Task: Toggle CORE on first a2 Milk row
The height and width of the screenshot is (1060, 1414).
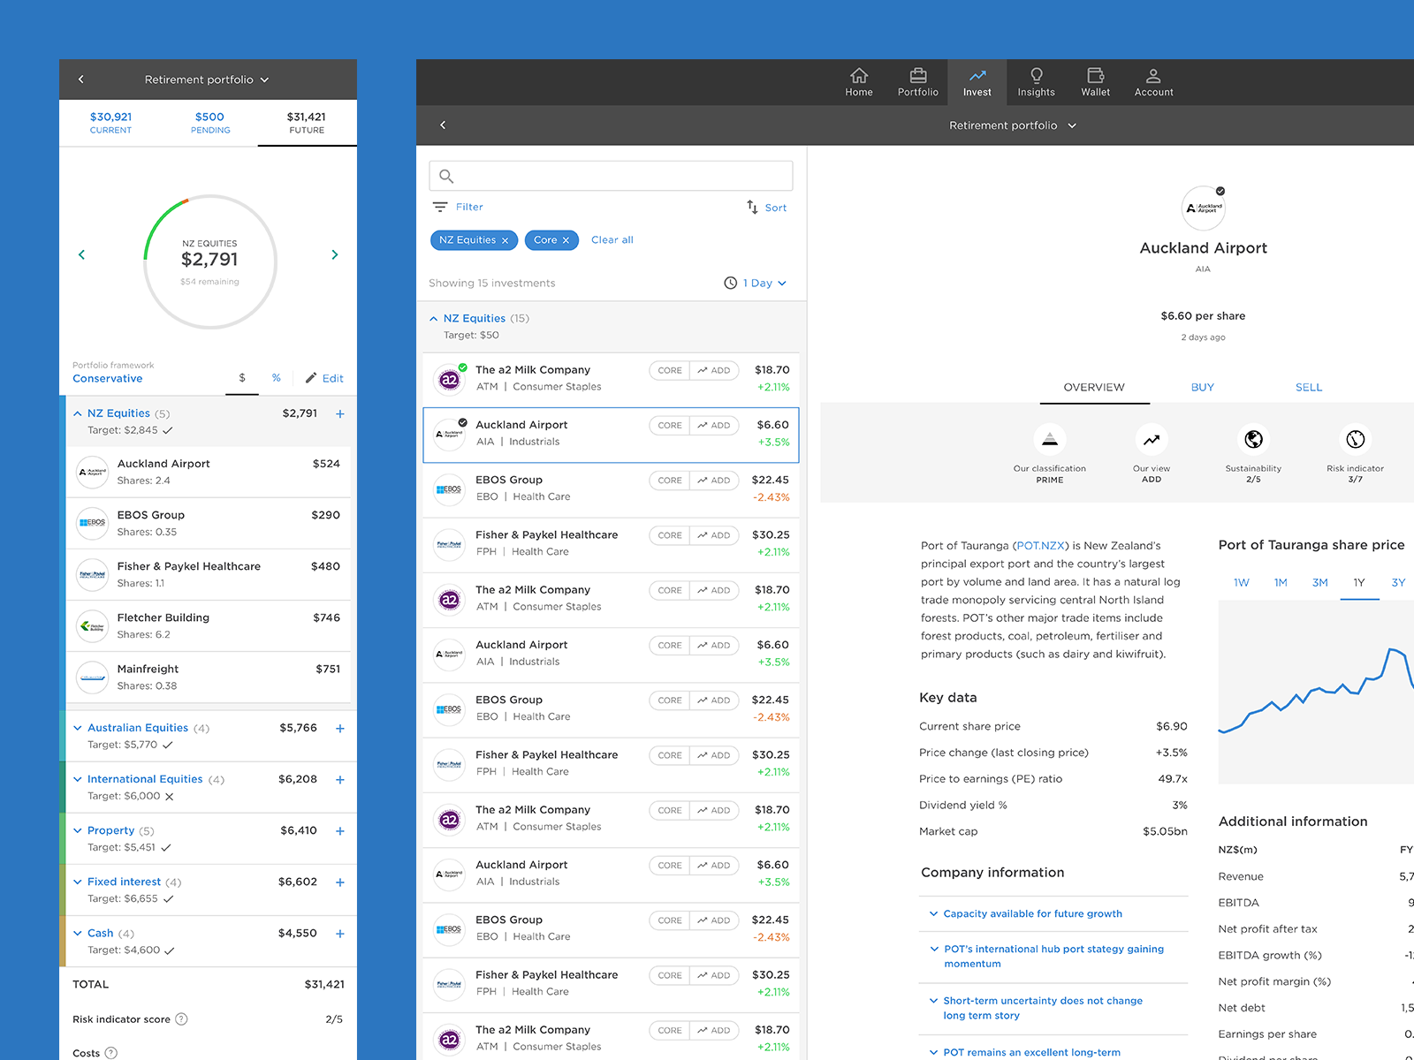Action: point(670,370)
